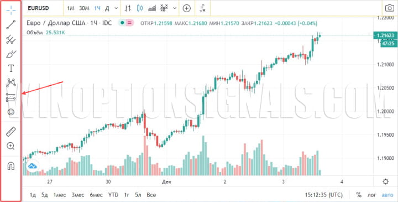
Task: Expand the time interval dropdown arrow
Action: [x=116, y=8]
